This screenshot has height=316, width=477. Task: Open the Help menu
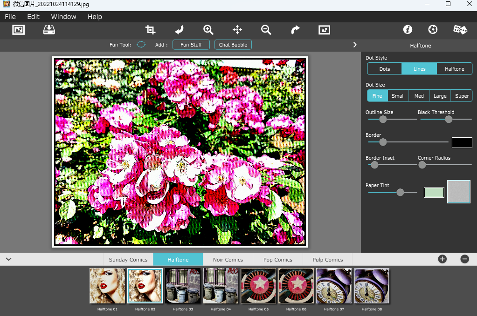pyautogui.click(x=95, y=17)
